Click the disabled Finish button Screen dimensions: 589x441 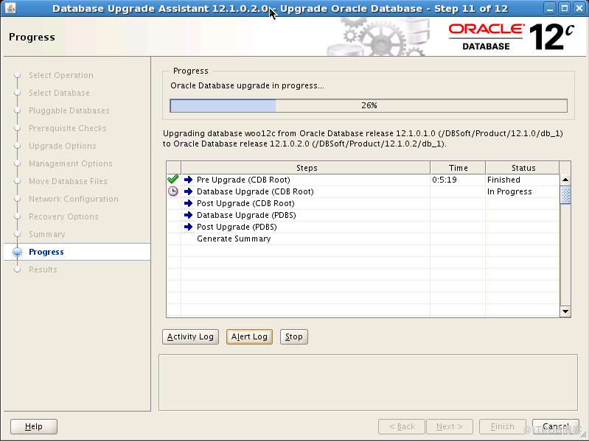coord(503,426)
